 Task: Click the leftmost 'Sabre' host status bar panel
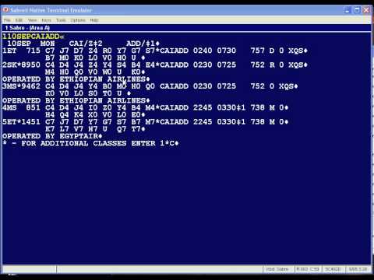click(277, 269)
